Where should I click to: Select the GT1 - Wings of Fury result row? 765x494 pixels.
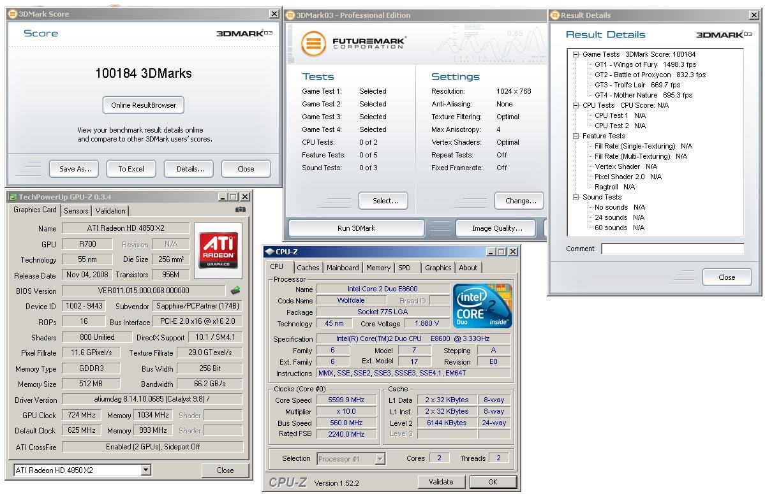click(645, 65)
